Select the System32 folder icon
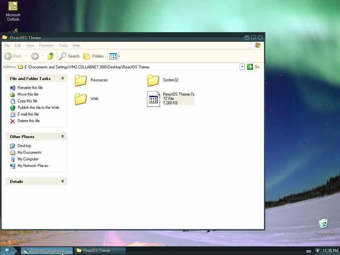340x255 pixels. pyautogui.click(x=153, y=80)
